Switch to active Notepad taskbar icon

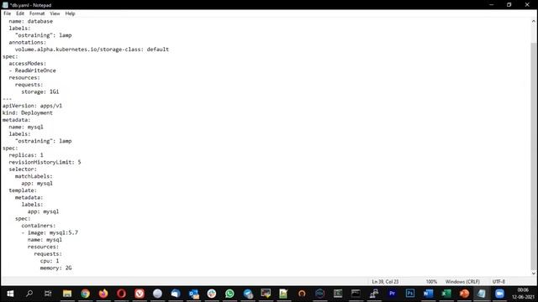pos(482,294)
